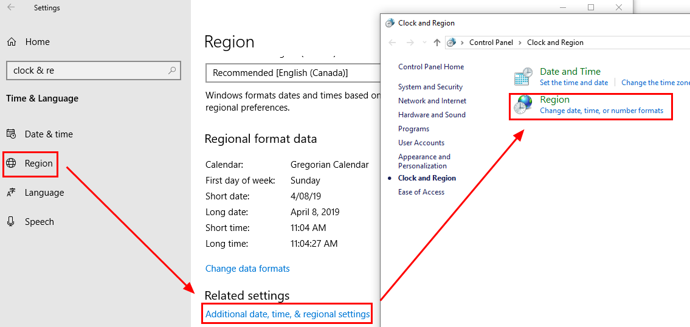This screenshot has width=690, height=327.
Task: Click the Settings back arrow icon
Action: tap(12, 7)
